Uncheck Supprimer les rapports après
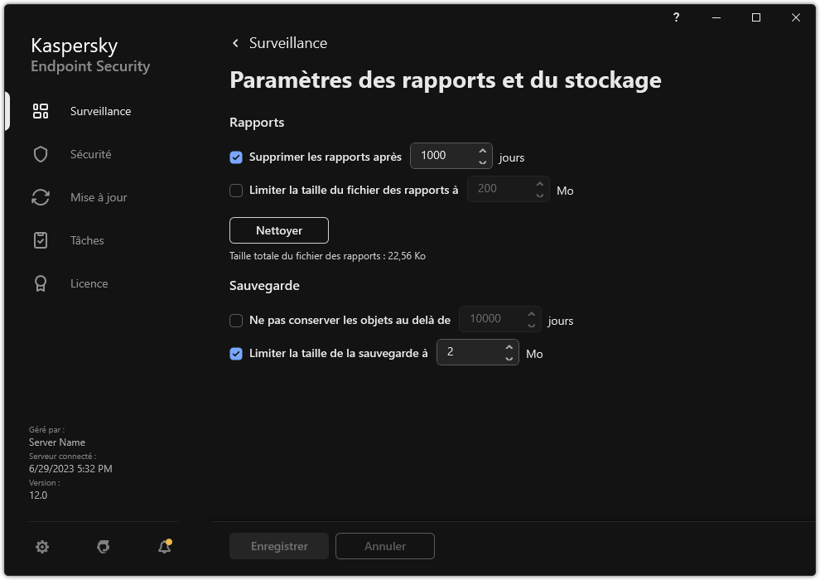 [x=236, y=157]
